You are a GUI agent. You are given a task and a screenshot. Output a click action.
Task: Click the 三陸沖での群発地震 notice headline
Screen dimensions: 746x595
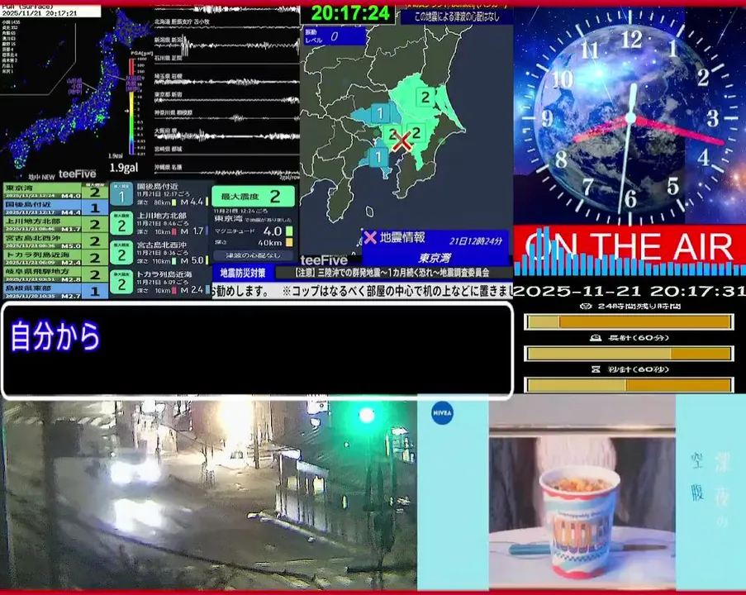(x=392, y=273)
